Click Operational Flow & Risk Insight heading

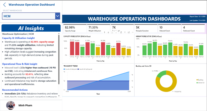point(20,64)
